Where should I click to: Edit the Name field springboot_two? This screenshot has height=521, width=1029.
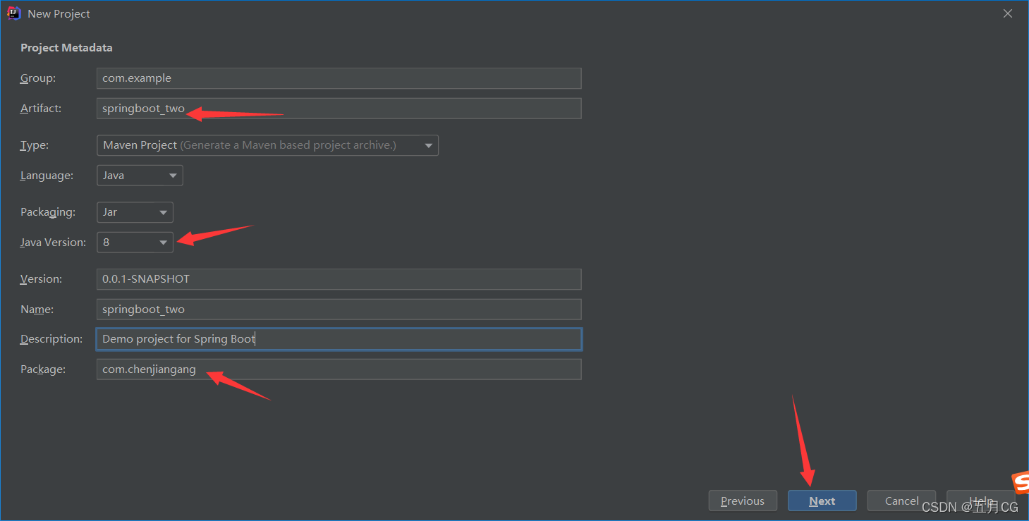click(339, 309)
